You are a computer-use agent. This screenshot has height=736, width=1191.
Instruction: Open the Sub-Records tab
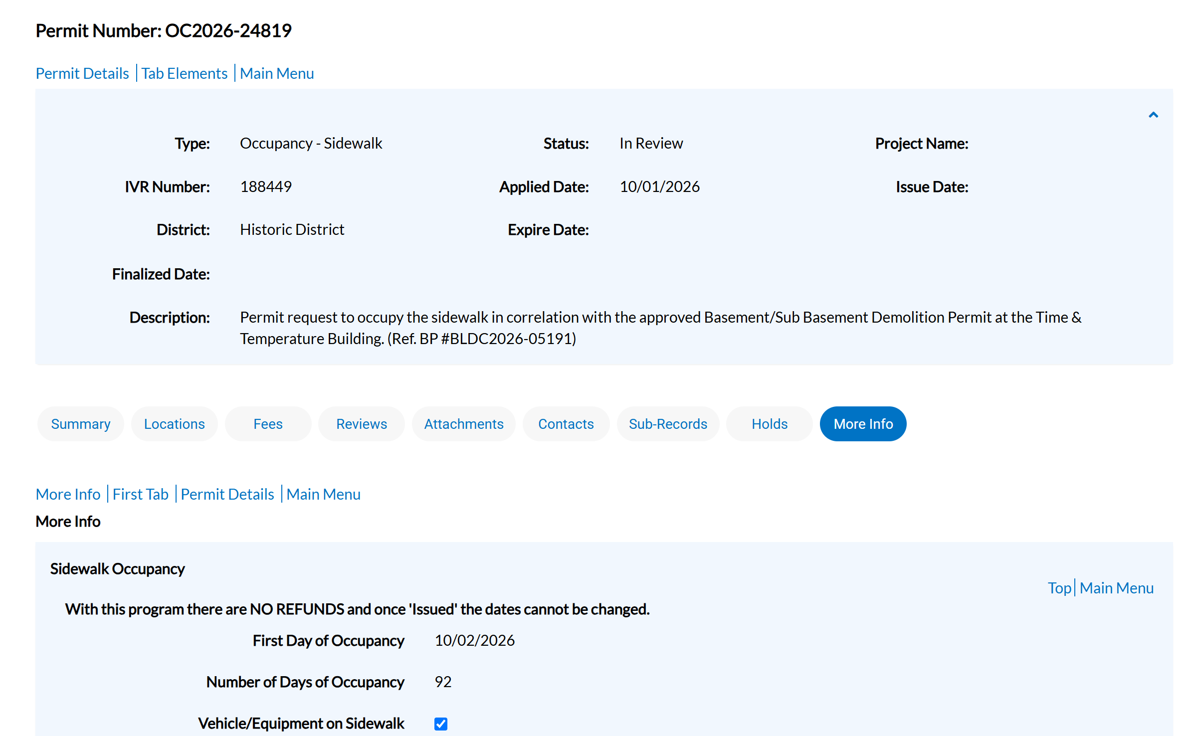pyautogui.click(x=668, y=424)
